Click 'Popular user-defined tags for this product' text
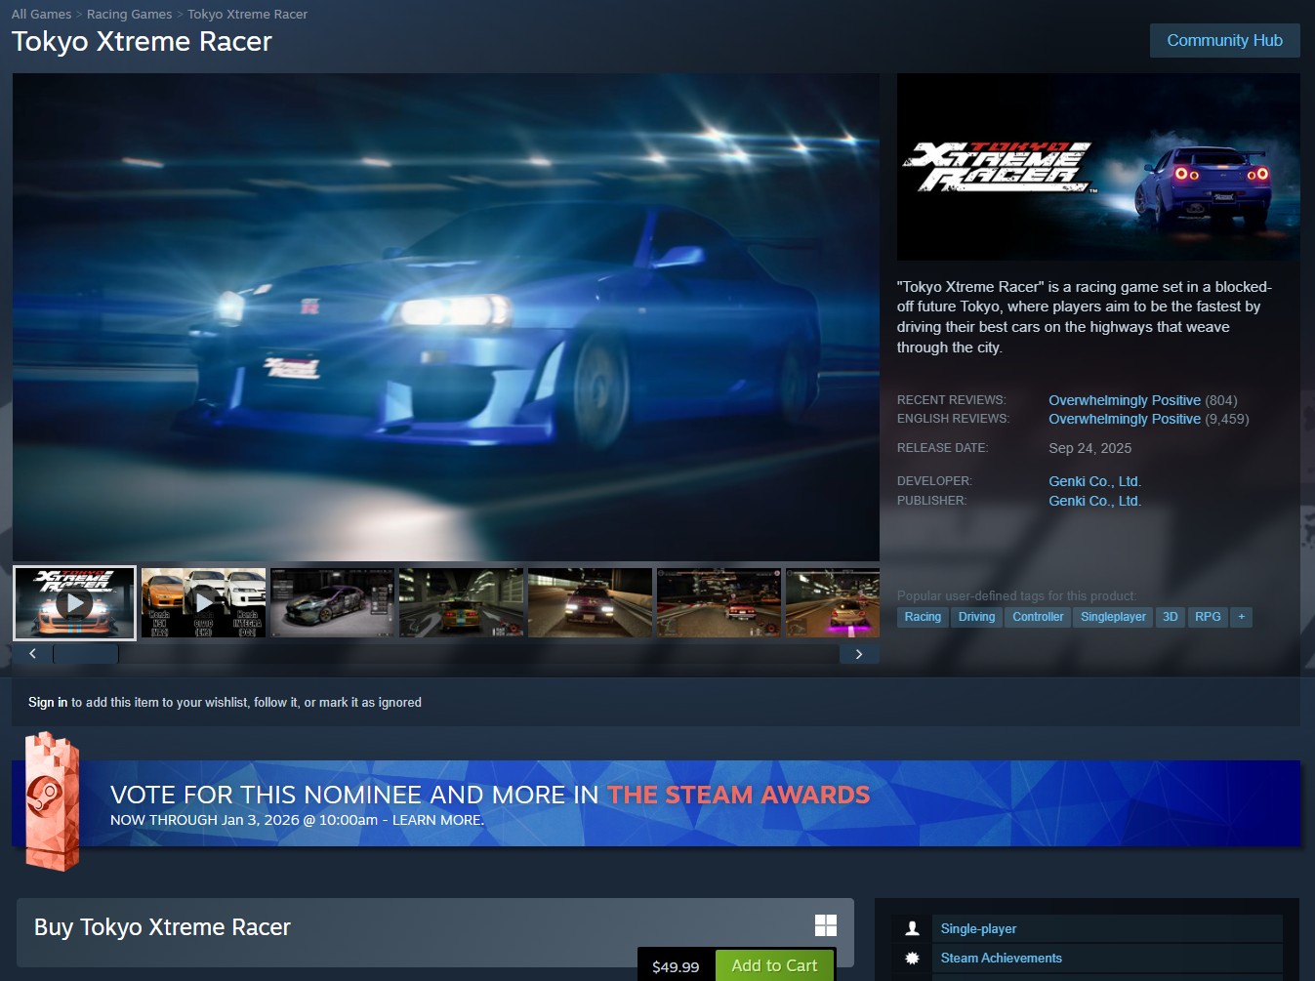Viewport: 1315px width, 981px height. click(x=1017, y=595)
